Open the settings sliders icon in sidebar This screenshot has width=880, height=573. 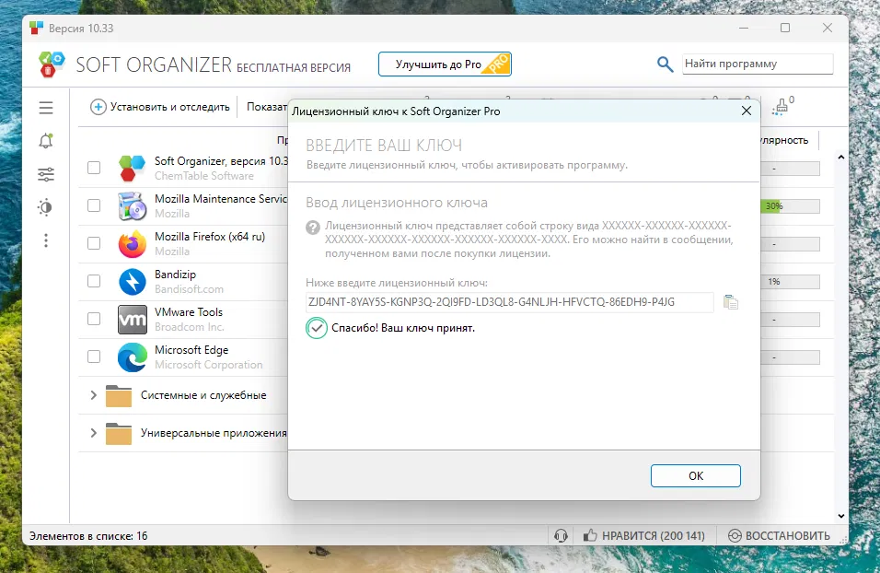coord(46,174)
